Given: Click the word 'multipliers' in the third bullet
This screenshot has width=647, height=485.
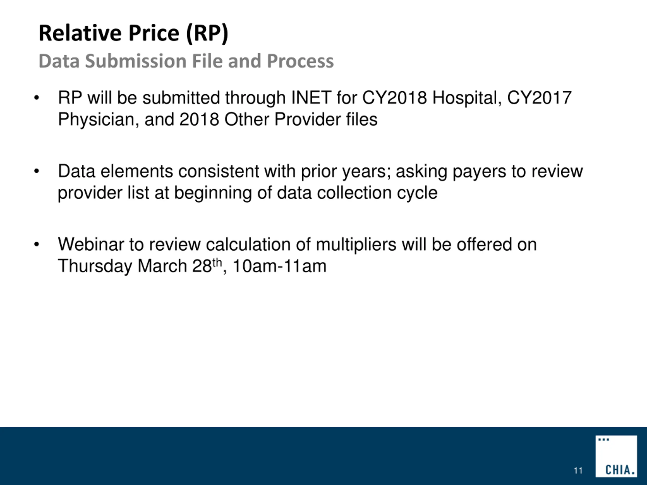Looking at the screenshot, I should click(356, 245).
